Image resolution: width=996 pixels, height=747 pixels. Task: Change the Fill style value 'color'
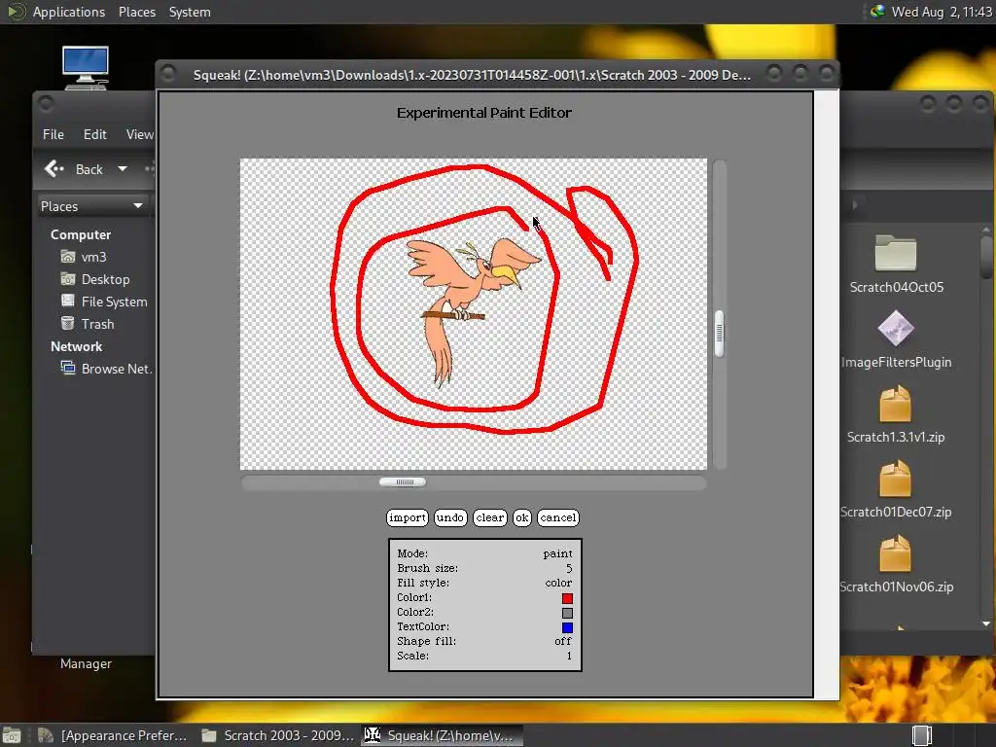coord(558,584)
